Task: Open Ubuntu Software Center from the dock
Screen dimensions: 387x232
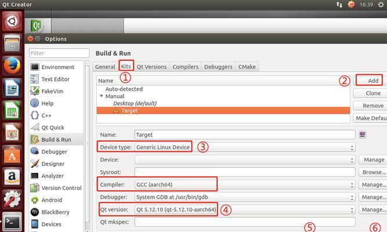Action: tap(12, 154)
